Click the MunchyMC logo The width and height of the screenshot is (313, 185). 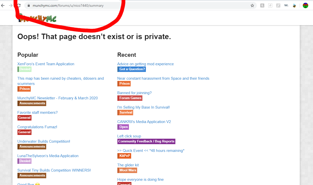click(37, 19)
